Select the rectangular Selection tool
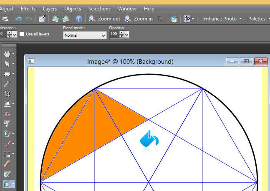The height and width of the screenshot is (191, 270). click(x=7, y=74)
